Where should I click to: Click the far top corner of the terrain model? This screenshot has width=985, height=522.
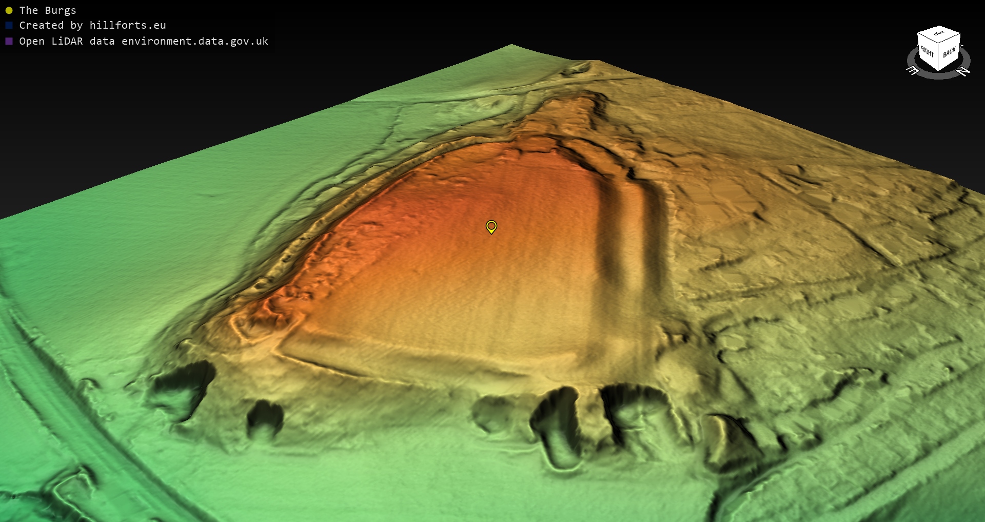point(511,46)
